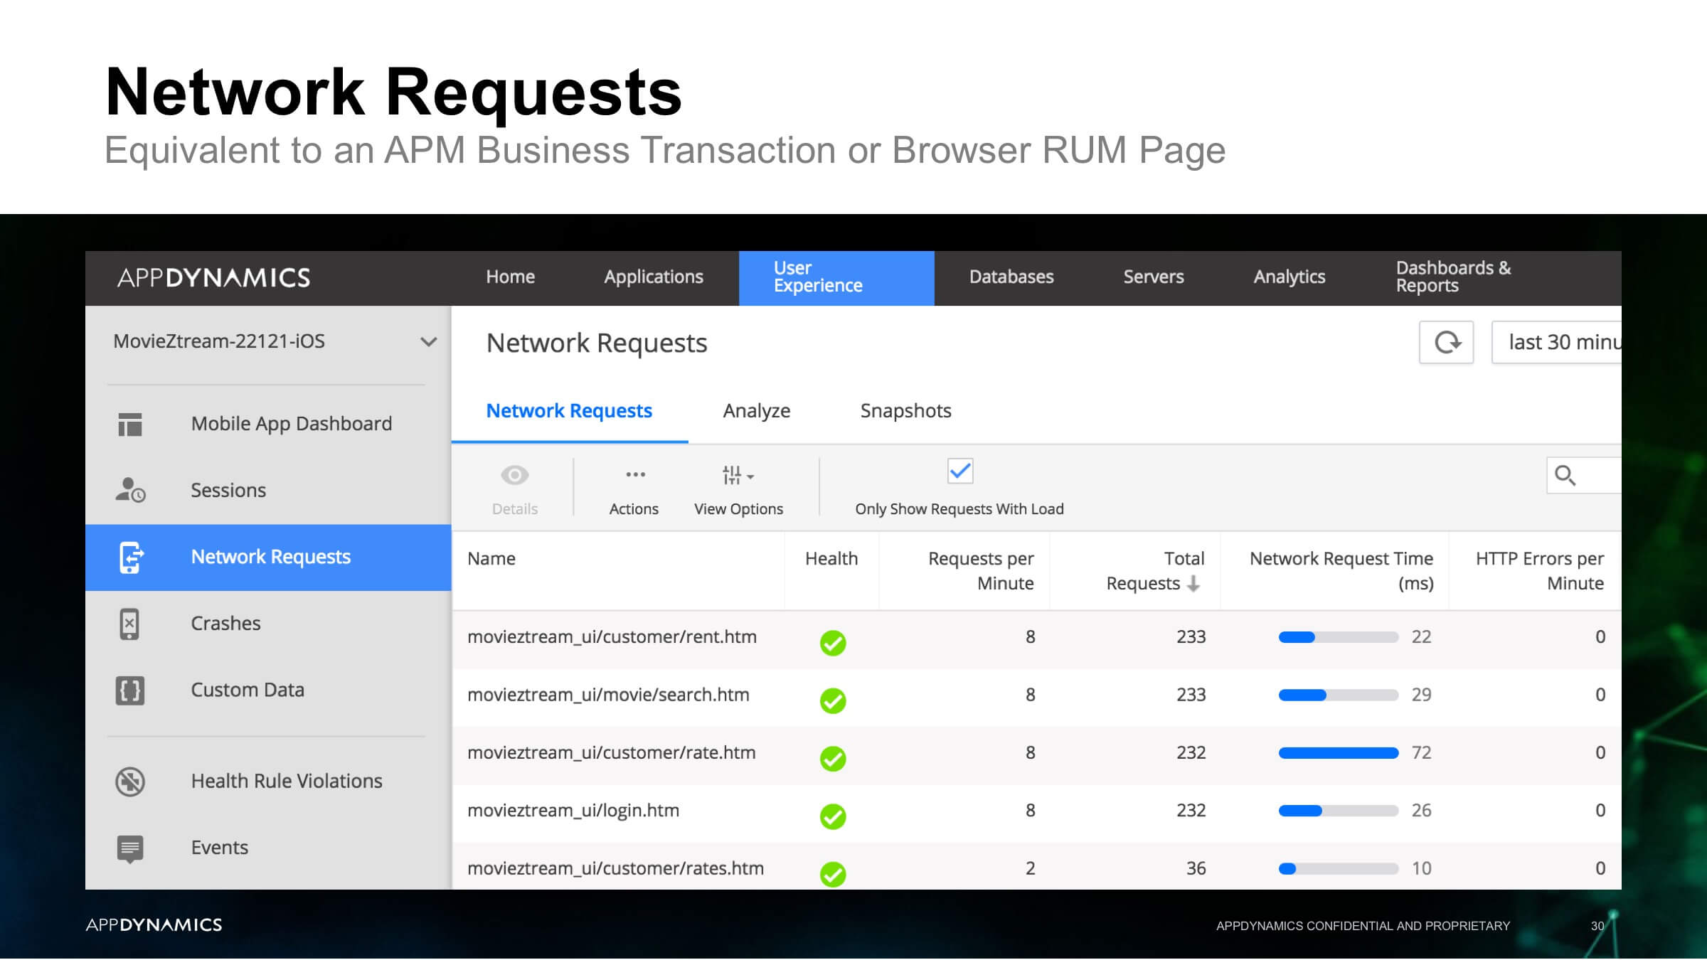
Task: Click the 72 ms request time value
Action: tap(1421, 753)
